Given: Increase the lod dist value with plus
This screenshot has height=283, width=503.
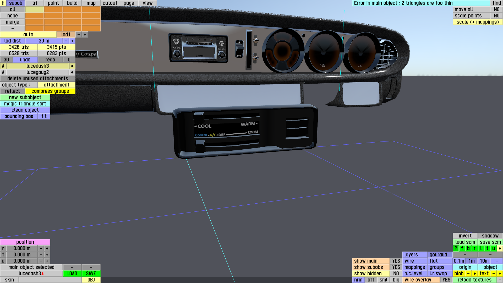Looking at the screenshot, I should pyautogui.click(x=72, y=41).
